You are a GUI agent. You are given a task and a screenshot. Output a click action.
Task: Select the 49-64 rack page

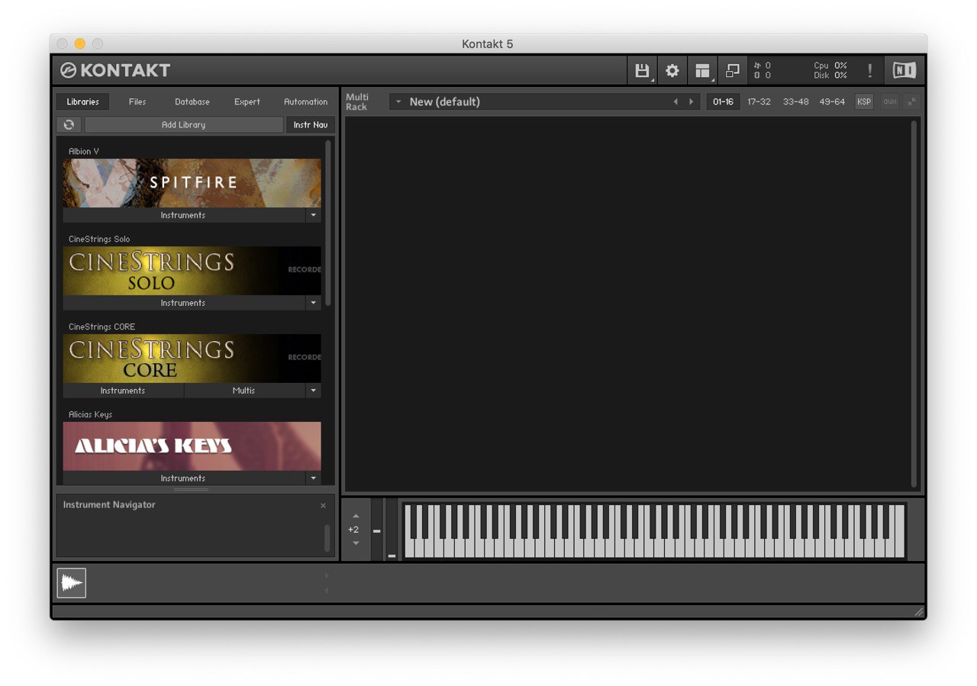click(x=832, y=101)
